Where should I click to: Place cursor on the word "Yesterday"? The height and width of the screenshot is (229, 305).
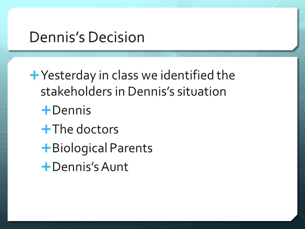[x=69, y=75]
